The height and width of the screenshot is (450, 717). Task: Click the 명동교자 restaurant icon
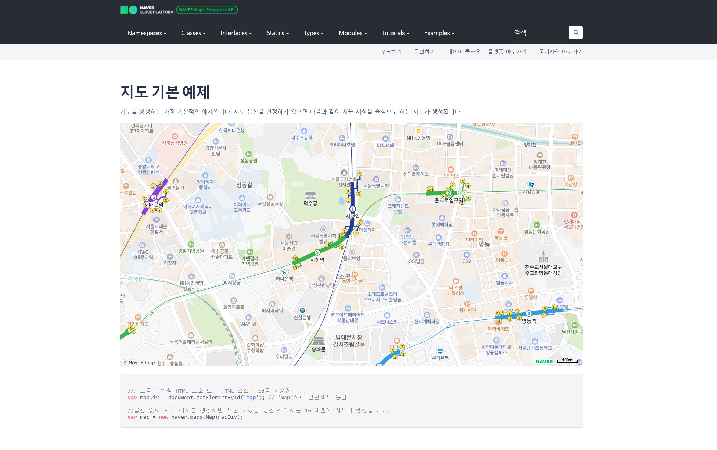tap(504, 254)
